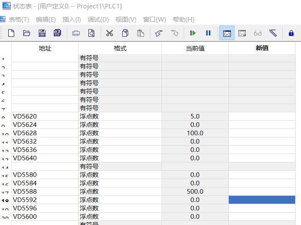Select the VD5596 address cell
This screenshot has height=225, width=301.
(45, 208)
